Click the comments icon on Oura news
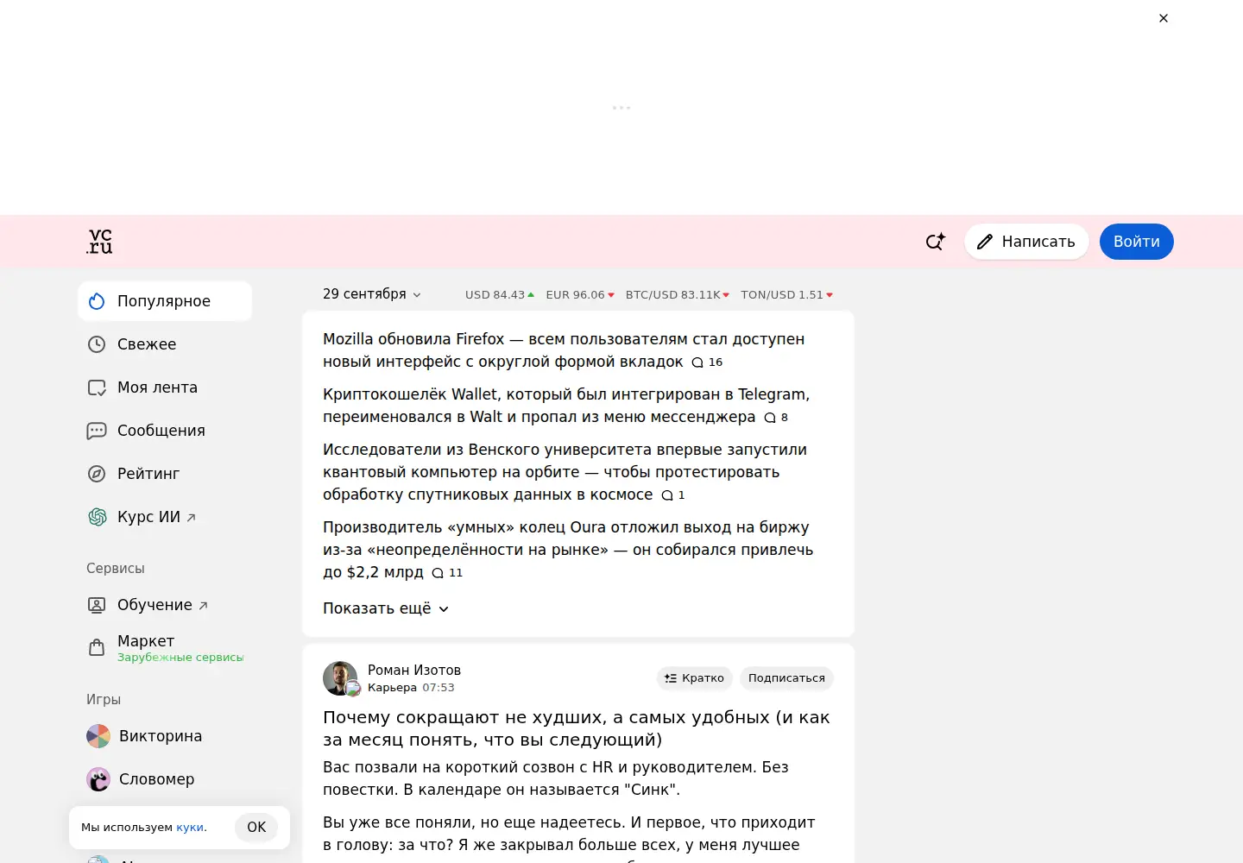The width and height of the screenshot is (1243, 863). coord(438,573)
